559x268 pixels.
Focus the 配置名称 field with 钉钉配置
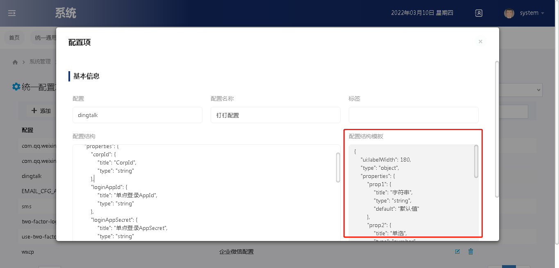click(x=275, y=115)
